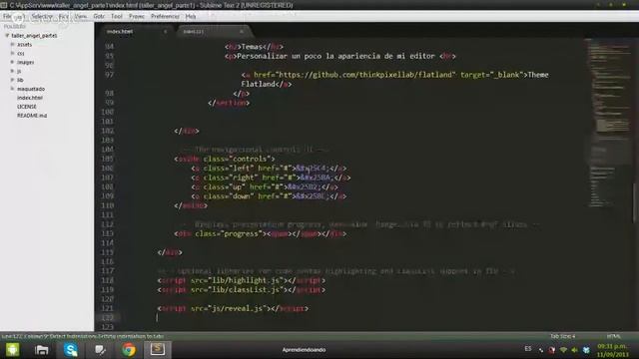Open the notes pen taskbar icon
The image size is (639, 359).
tap(100, 350)
